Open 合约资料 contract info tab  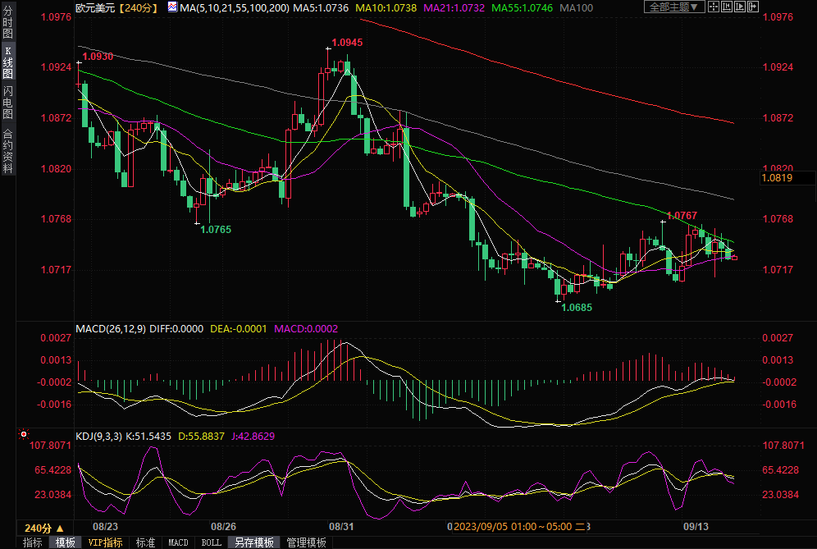click(8, 150)
